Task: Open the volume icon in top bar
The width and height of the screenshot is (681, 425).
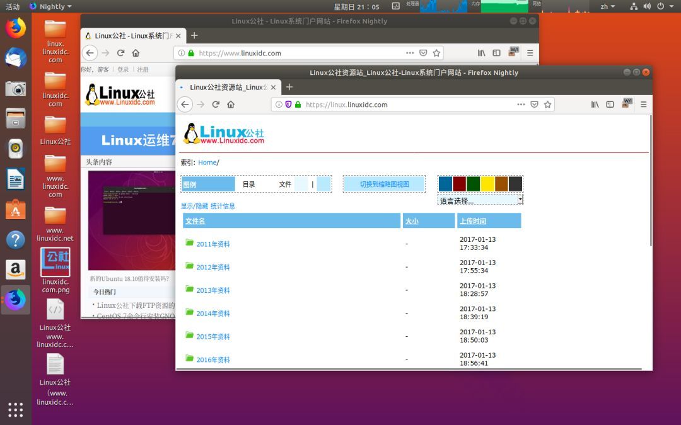Action: [647, 6]
